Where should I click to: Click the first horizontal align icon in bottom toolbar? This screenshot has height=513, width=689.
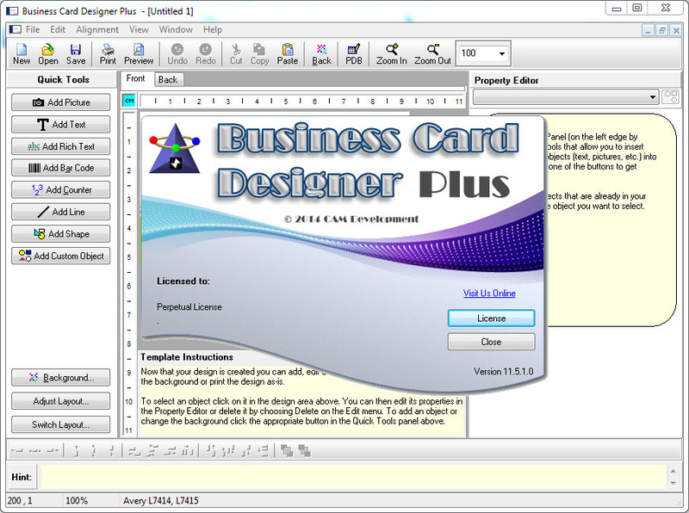(x=17, y=451)
